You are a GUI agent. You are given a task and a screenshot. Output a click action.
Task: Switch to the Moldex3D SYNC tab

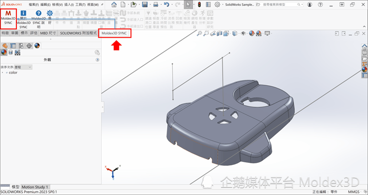(114, 33)
